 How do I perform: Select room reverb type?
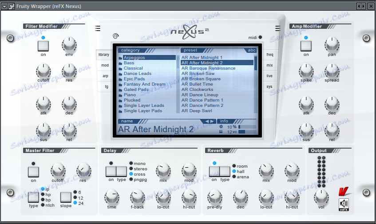(x=240, y=166)
